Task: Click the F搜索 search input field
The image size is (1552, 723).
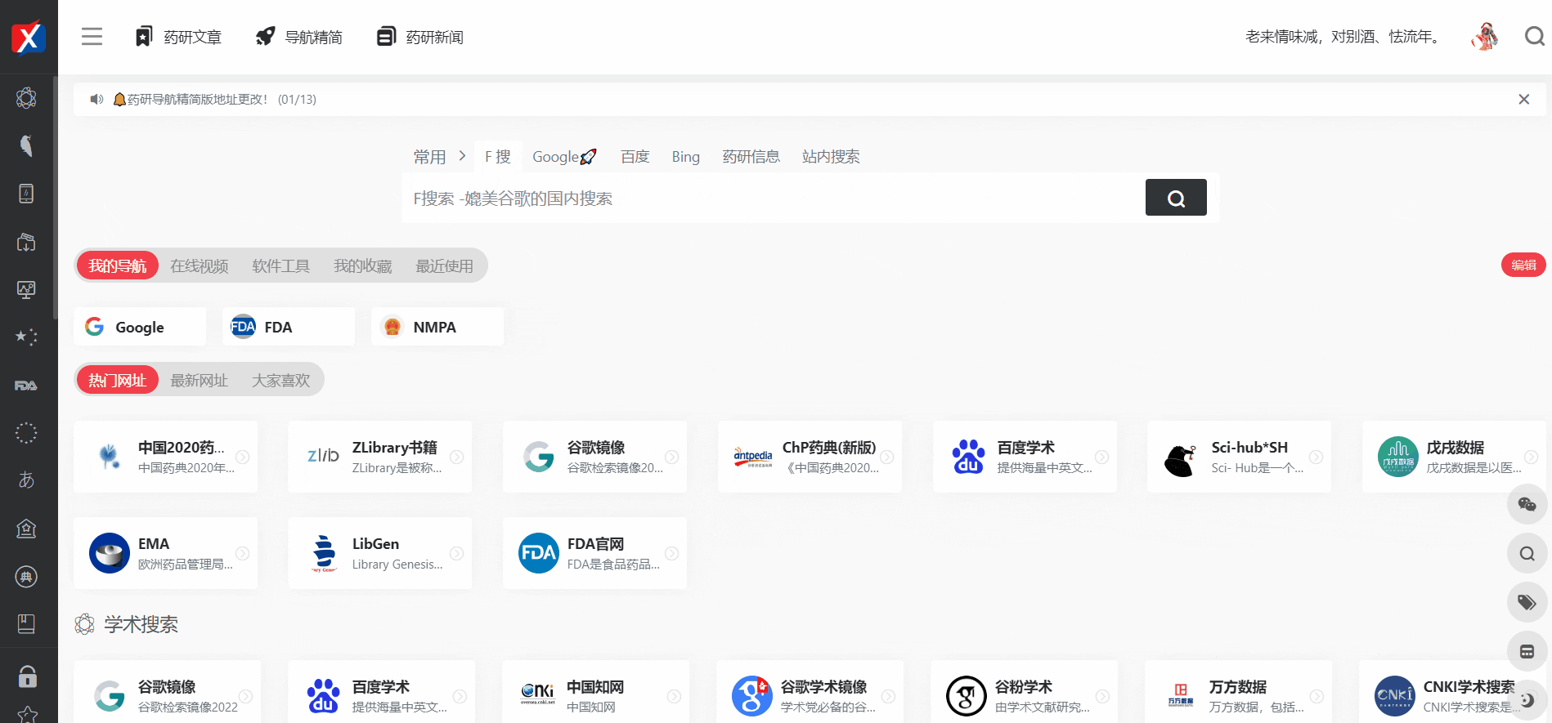Action: (774, 198)
